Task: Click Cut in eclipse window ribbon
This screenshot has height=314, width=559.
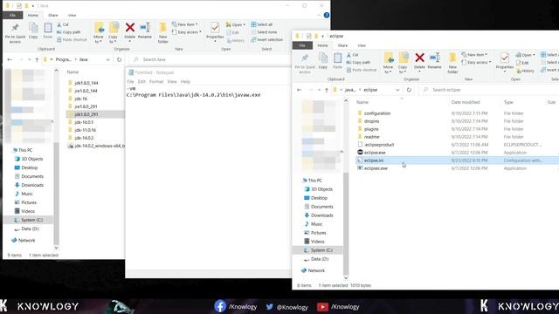Action: click(353, 55)
